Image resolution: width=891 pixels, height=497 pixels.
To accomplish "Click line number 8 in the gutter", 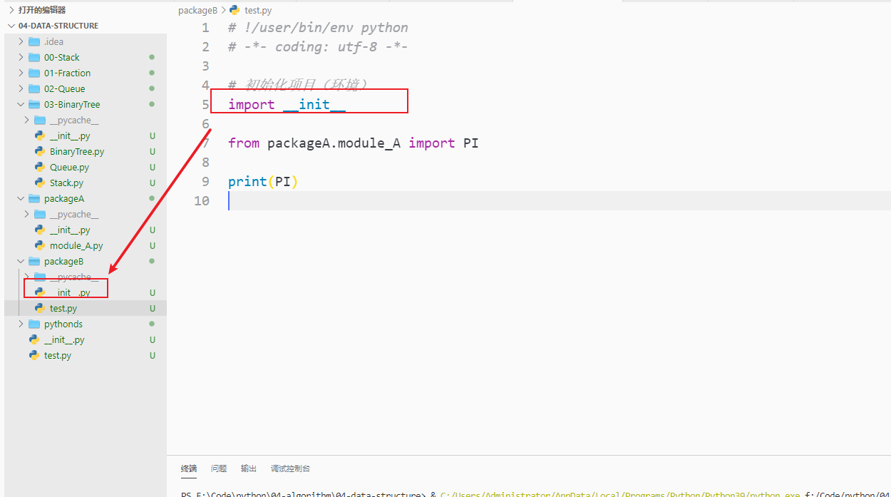I will [x=205, y=163].
